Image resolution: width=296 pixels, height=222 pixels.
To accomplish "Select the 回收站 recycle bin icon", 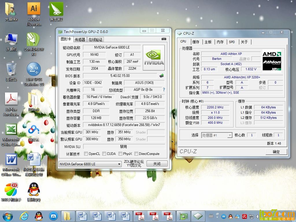I will (x=11, y=72).
